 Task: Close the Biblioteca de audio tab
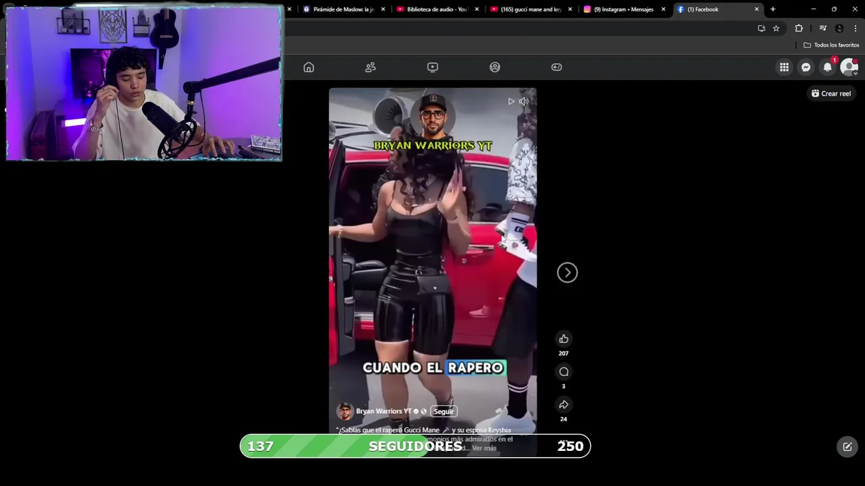476,9
